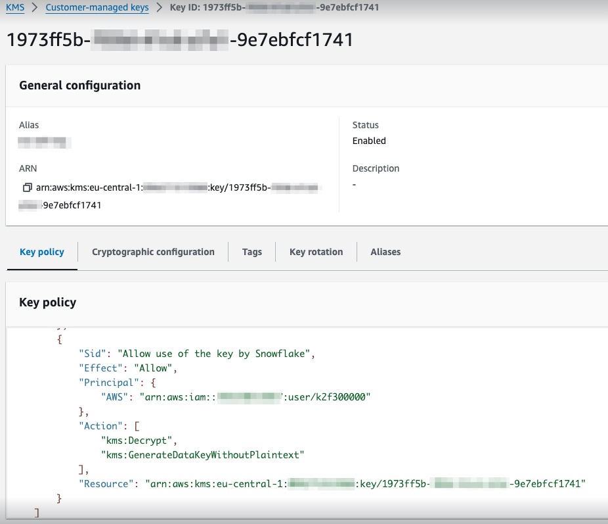Click the Alias label
Screen dimensions: 608x524
(x=29, y=125)
